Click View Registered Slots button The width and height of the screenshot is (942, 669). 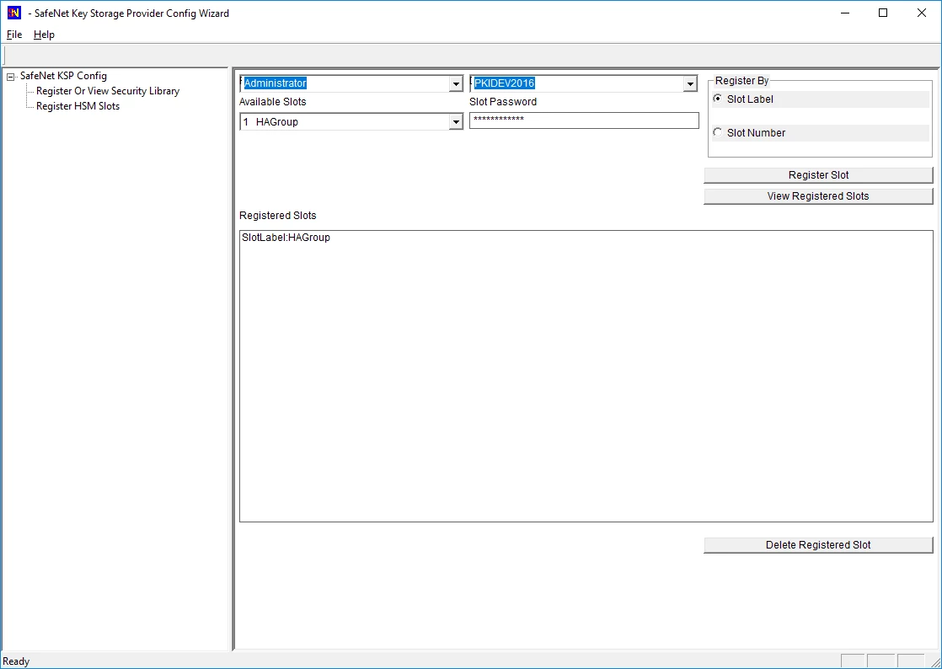pos(818,196)
